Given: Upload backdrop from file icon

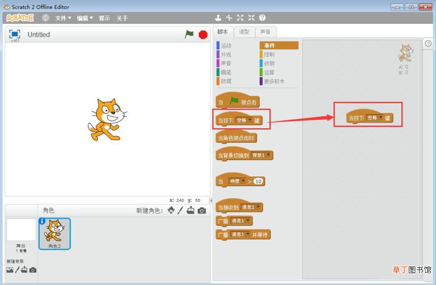Looking at the screenshot, I should tap(24, 269).
